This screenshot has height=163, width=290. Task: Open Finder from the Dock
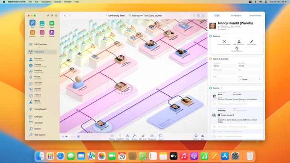[40, 156]
